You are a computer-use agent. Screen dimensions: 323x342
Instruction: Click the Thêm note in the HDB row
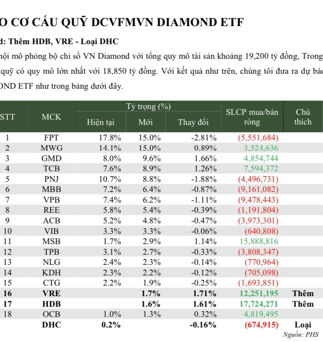303,304
